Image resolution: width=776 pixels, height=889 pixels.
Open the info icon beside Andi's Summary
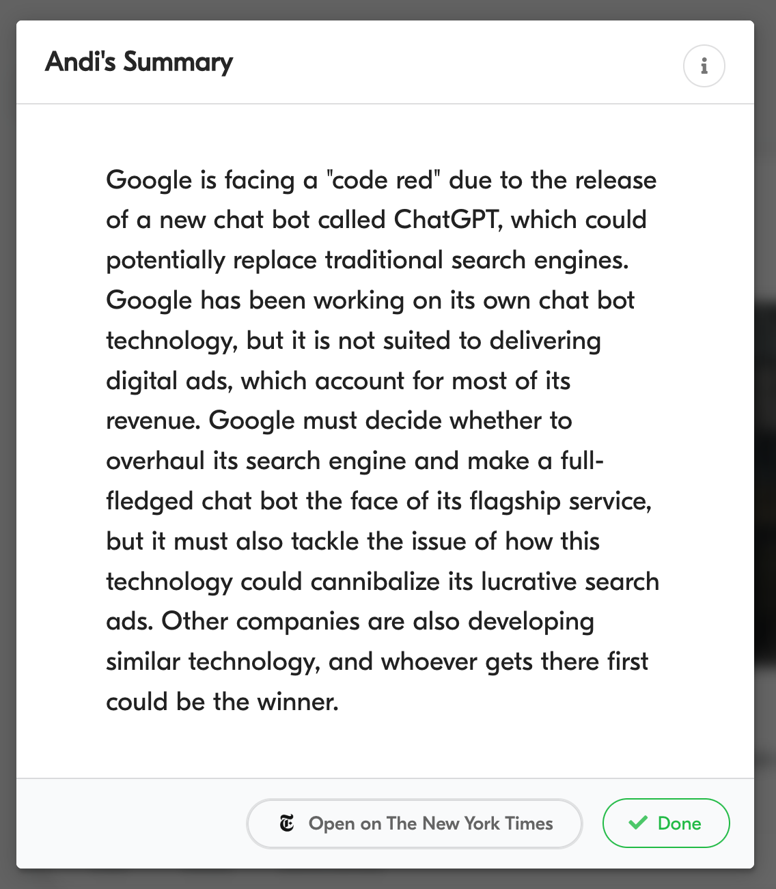pyautogui.click(x=704, y=66)
